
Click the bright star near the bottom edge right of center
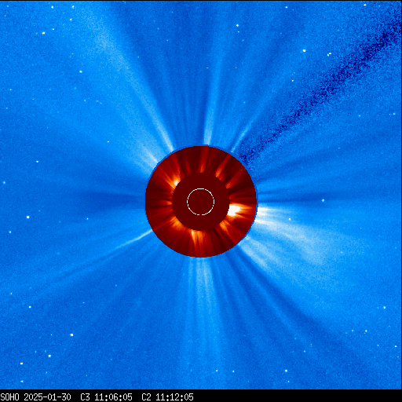click(x=286, y=371)
